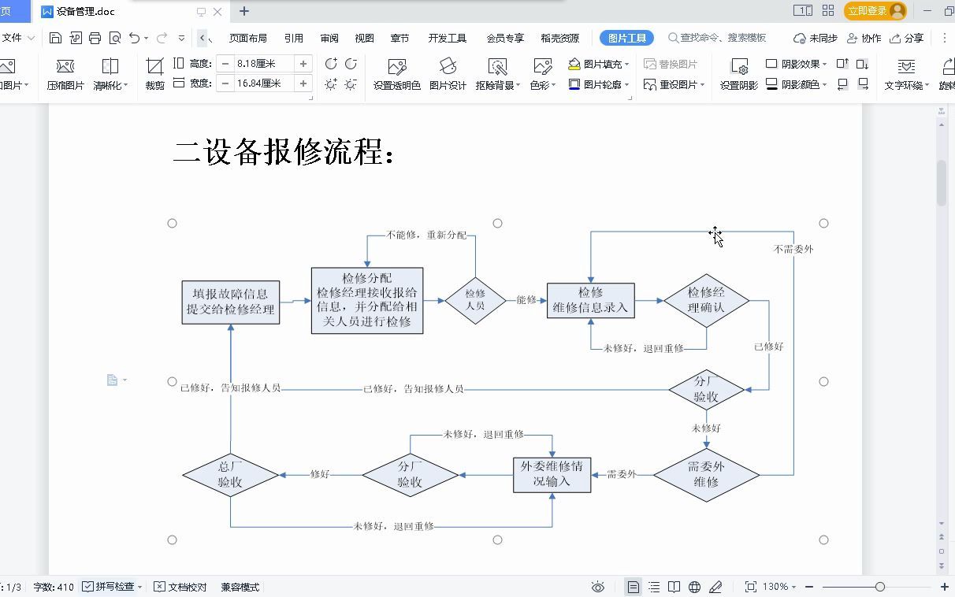Open the 引用 references tab

click(294, 38)
